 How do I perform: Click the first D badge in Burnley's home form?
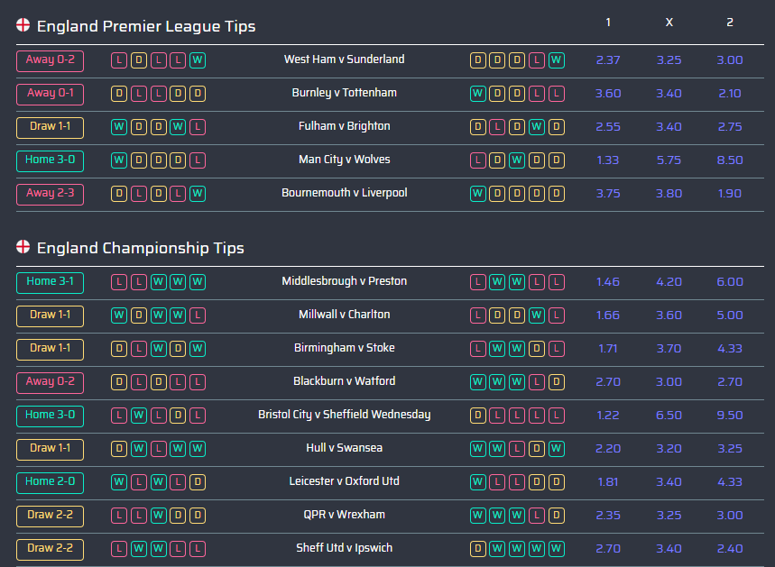(118, 93)
